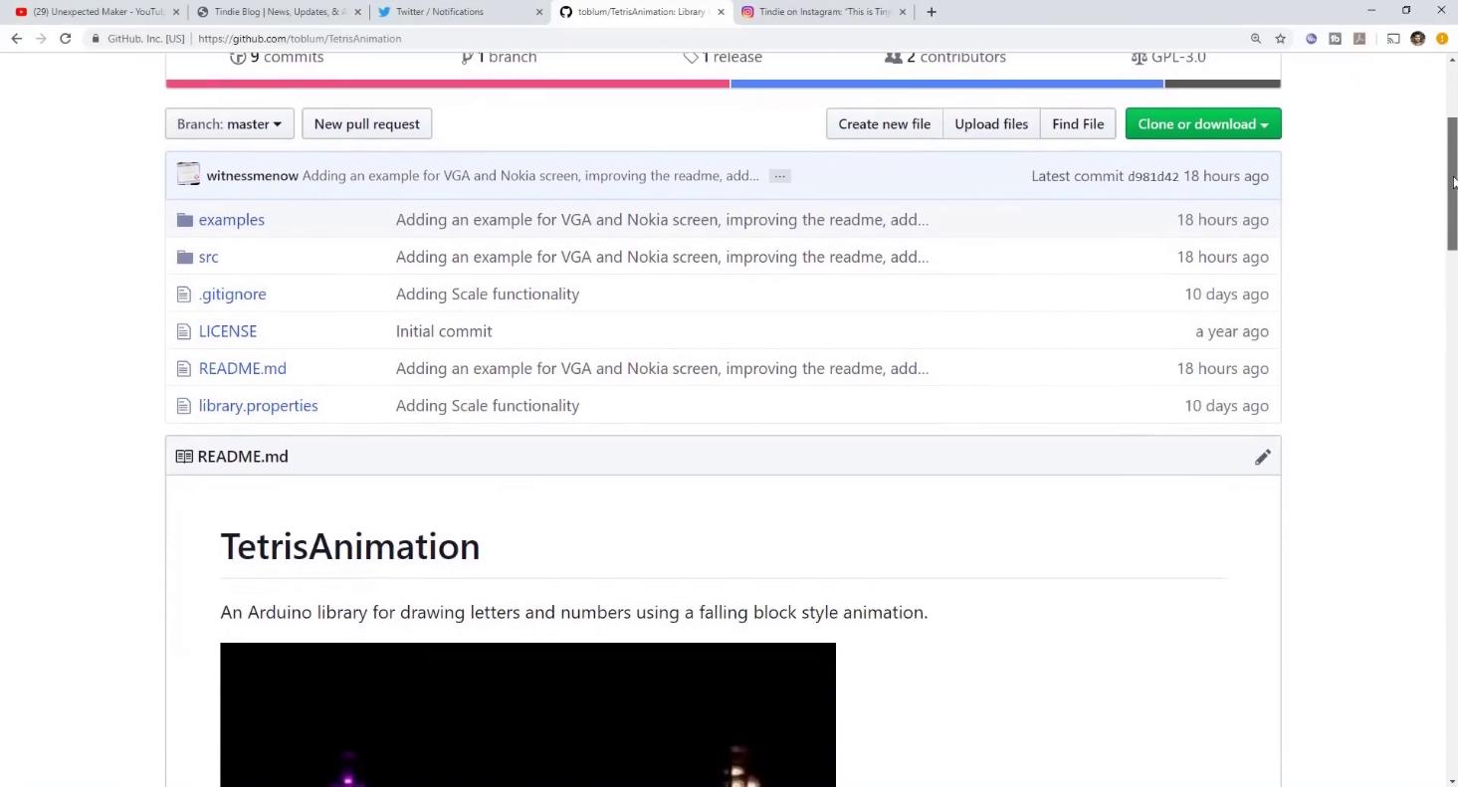1458x787 pixels.
Task: Click the language breakdown color bar
Action: (723, 84)
